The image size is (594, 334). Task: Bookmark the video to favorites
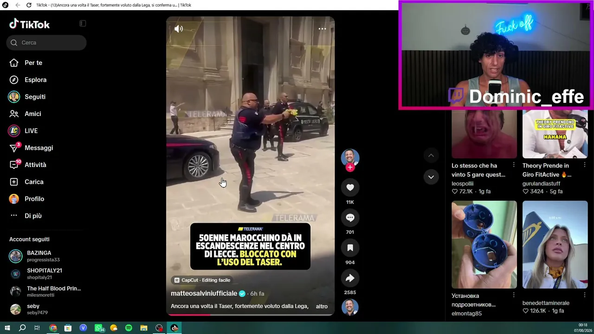(x=350, y=248)
